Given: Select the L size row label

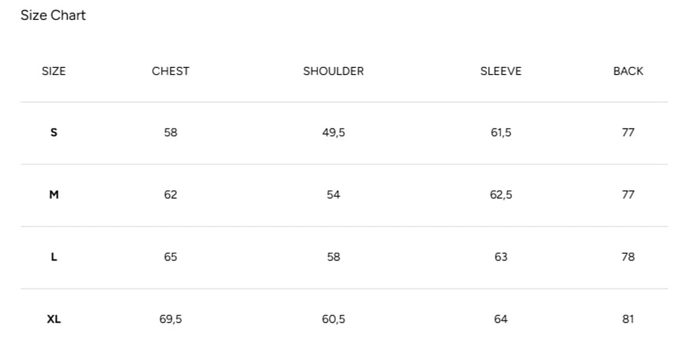Looking at the screenshot, I should [53, 257].
